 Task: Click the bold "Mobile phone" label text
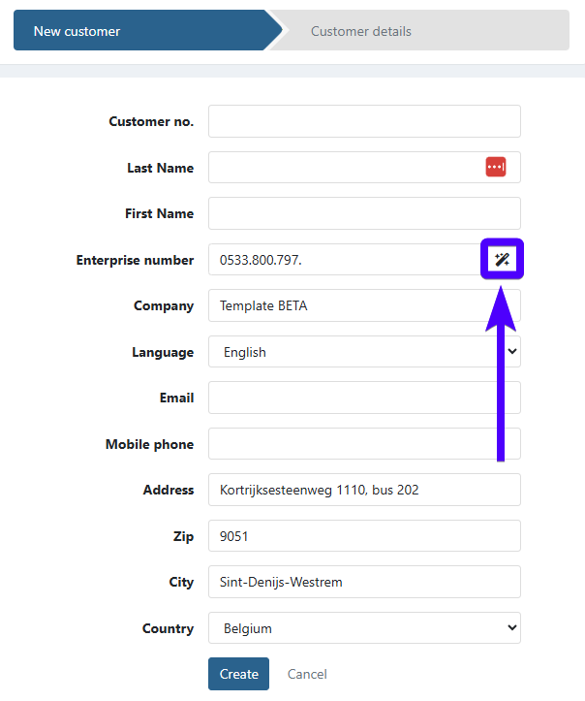[x=149, y=444]
